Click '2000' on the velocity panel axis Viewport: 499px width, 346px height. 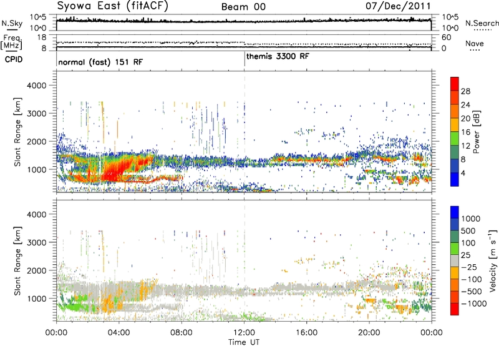click(x=36, y=270)
